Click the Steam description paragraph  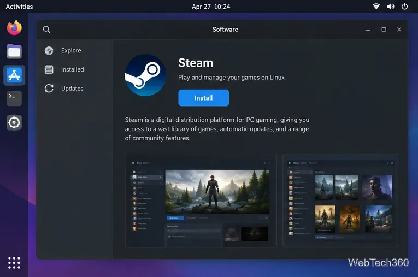(217, 129)
